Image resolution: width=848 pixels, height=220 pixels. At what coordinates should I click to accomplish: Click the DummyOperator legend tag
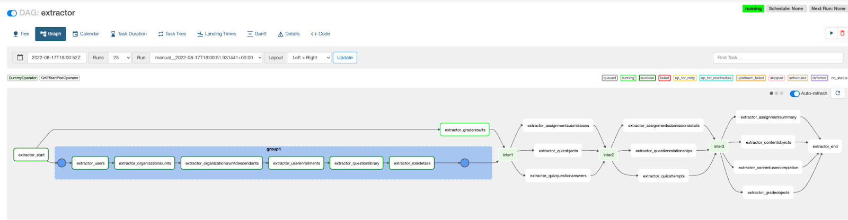tap(23, 78)
